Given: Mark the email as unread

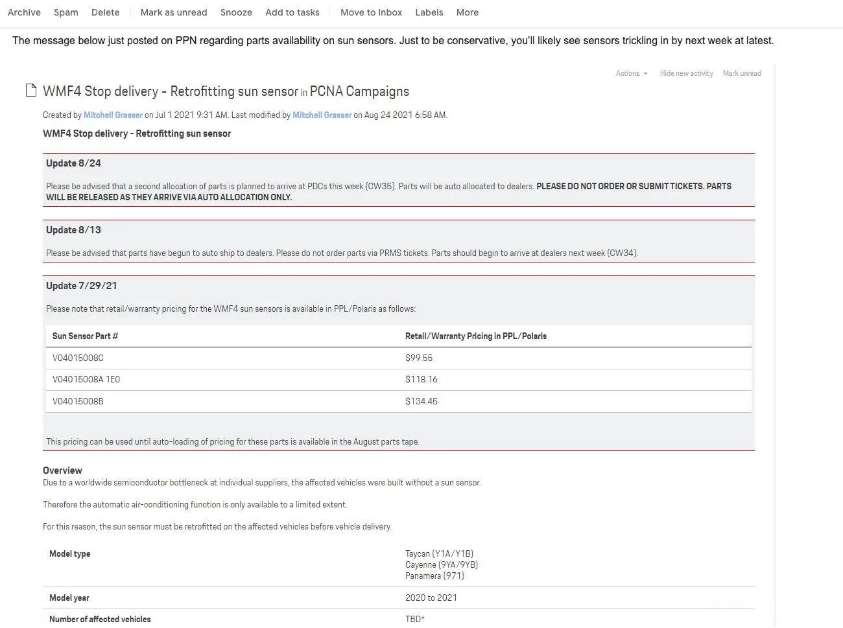Looking at the screenshot, I should coord(174,12).
